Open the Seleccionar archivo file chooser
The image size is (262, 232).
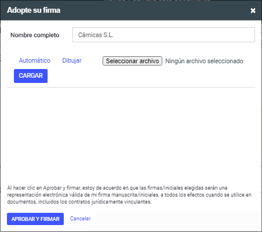click(132, 61)
